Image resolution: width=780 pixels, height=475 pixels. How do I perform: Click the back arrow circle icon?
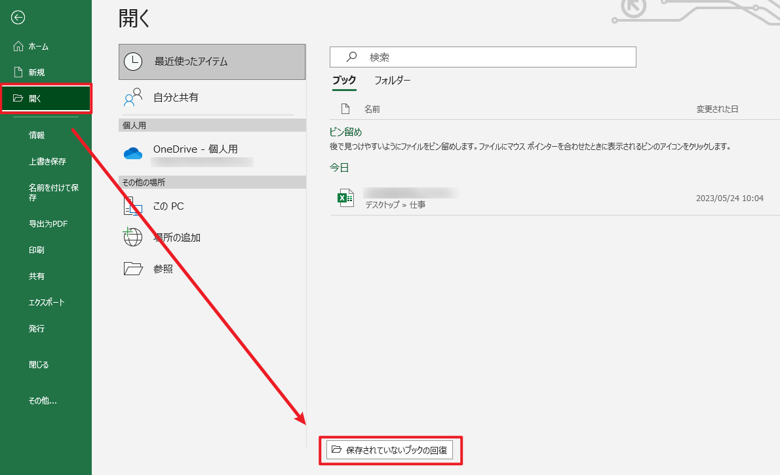coord(18,18)
